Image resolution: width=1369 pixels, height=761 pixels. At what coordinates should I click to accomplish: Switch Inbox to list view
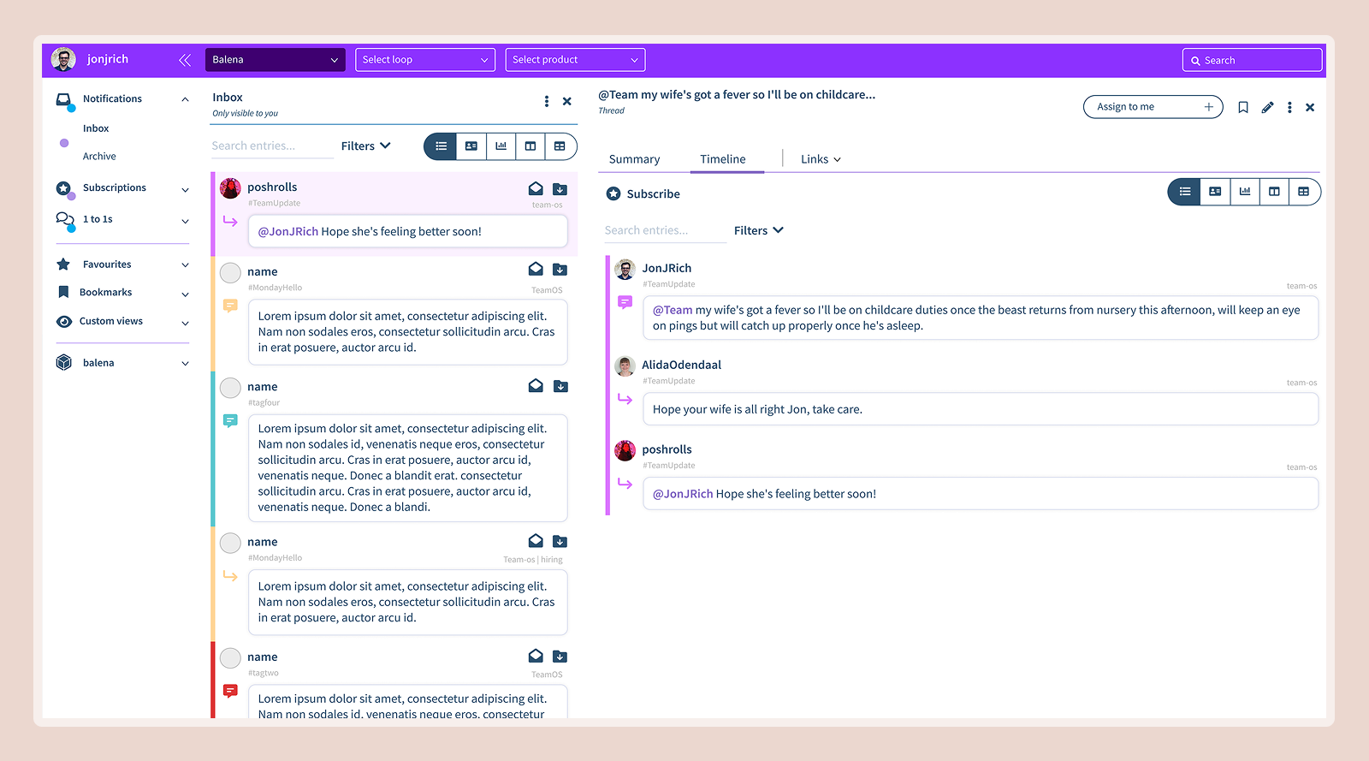click(x=441, y=146)
